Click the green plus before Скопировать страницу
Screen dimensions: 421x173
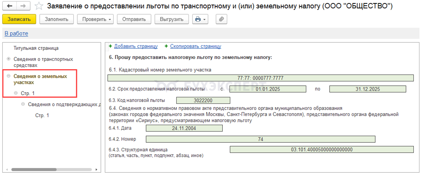coord(166,46)
